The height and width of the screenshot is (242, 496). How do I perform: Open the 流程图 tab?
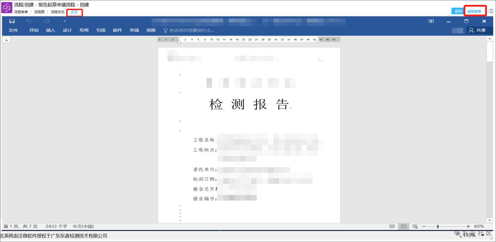point(39,12)
